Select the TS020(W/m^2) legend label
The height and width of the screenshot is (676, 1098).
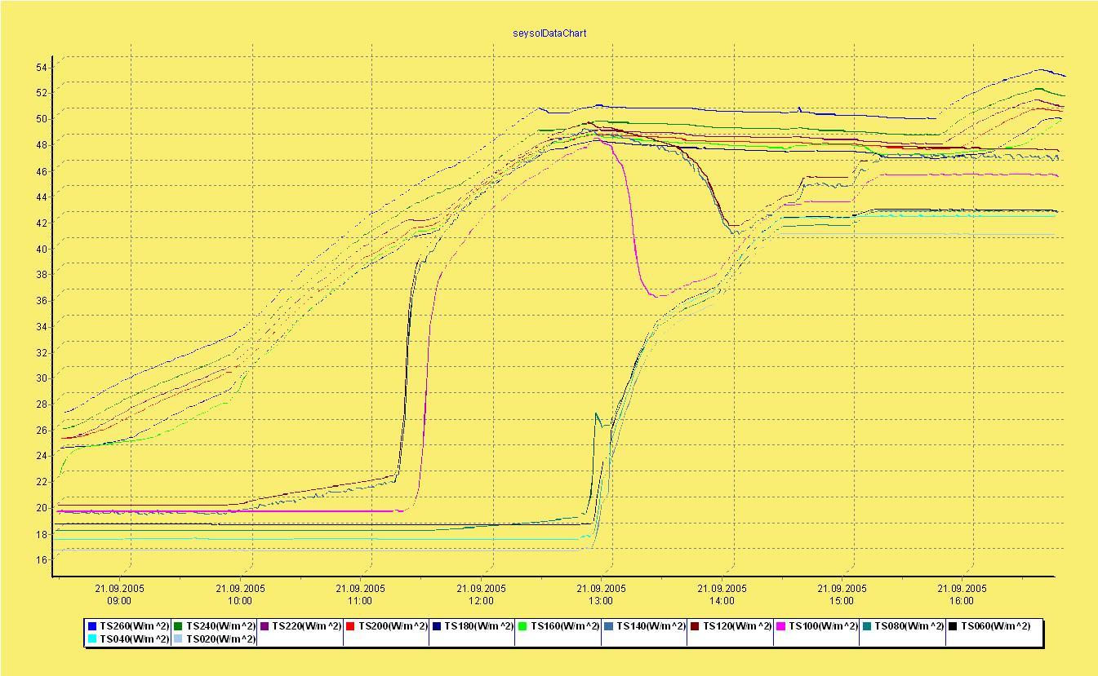pyautogui.click(x=220, y=639)
